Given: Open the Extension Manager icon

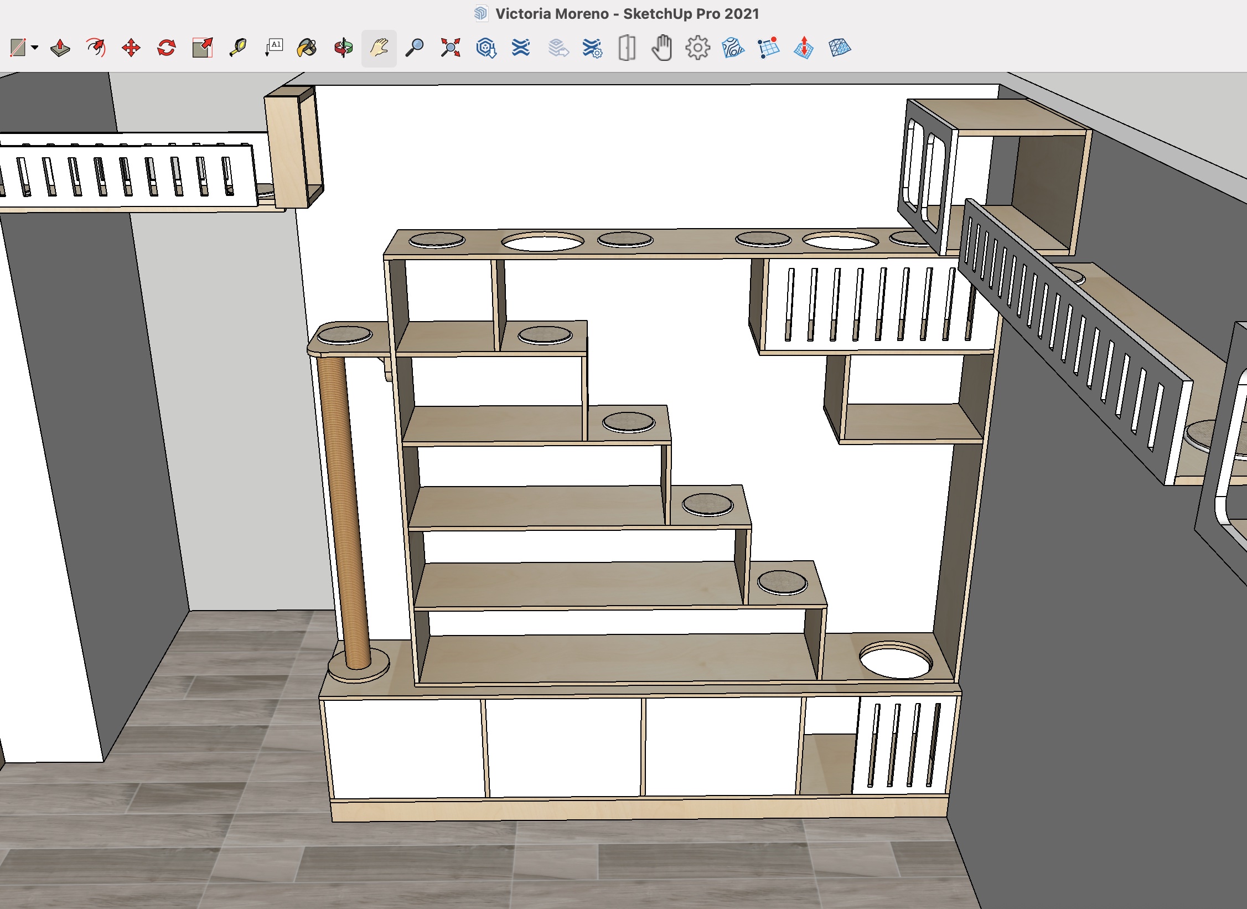Looking at the screenshot, I should pos(592,48).
